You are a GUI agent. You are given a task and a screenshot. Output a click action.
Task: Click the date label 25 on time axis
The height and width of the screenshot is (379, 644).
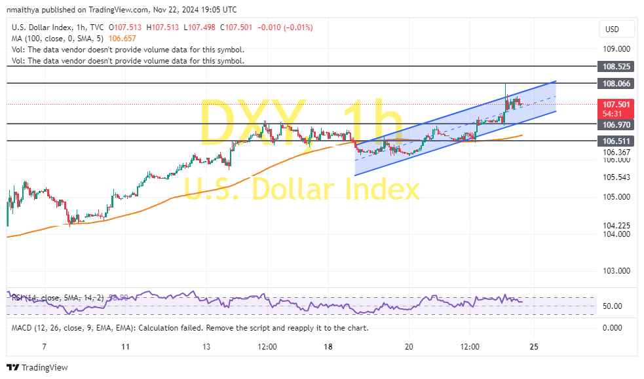click(x=533, y=347)
